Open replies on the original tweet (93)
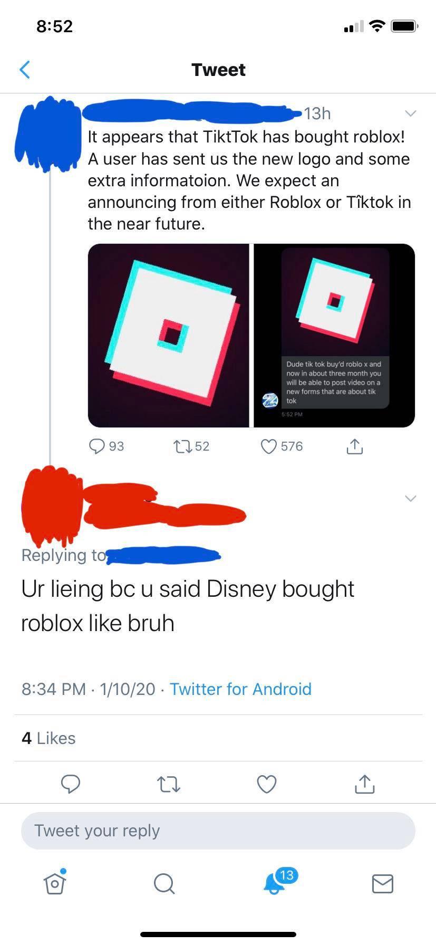The height and width of the screenshot is (944, 436). (106, 446)
